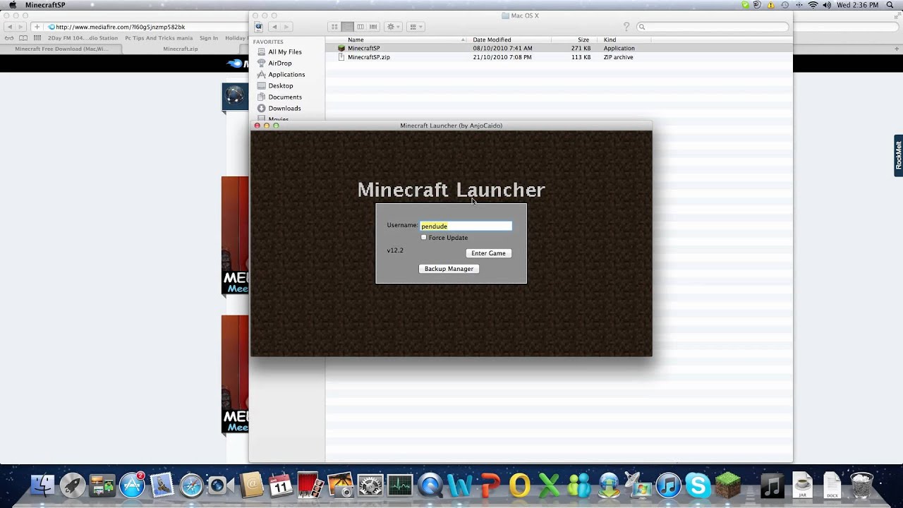Click the Wi-Fi status icon

(x=812, y=5)
